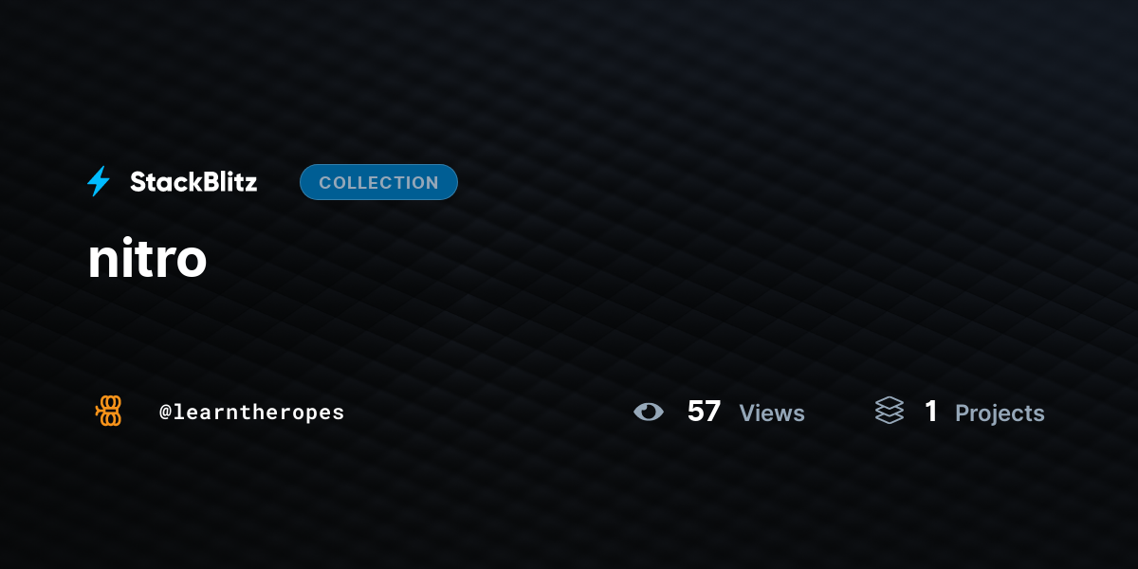The width and height of the screenshot is (1138, 569).
Task: Click the eye icon beside 57
Action: point(649,412)
